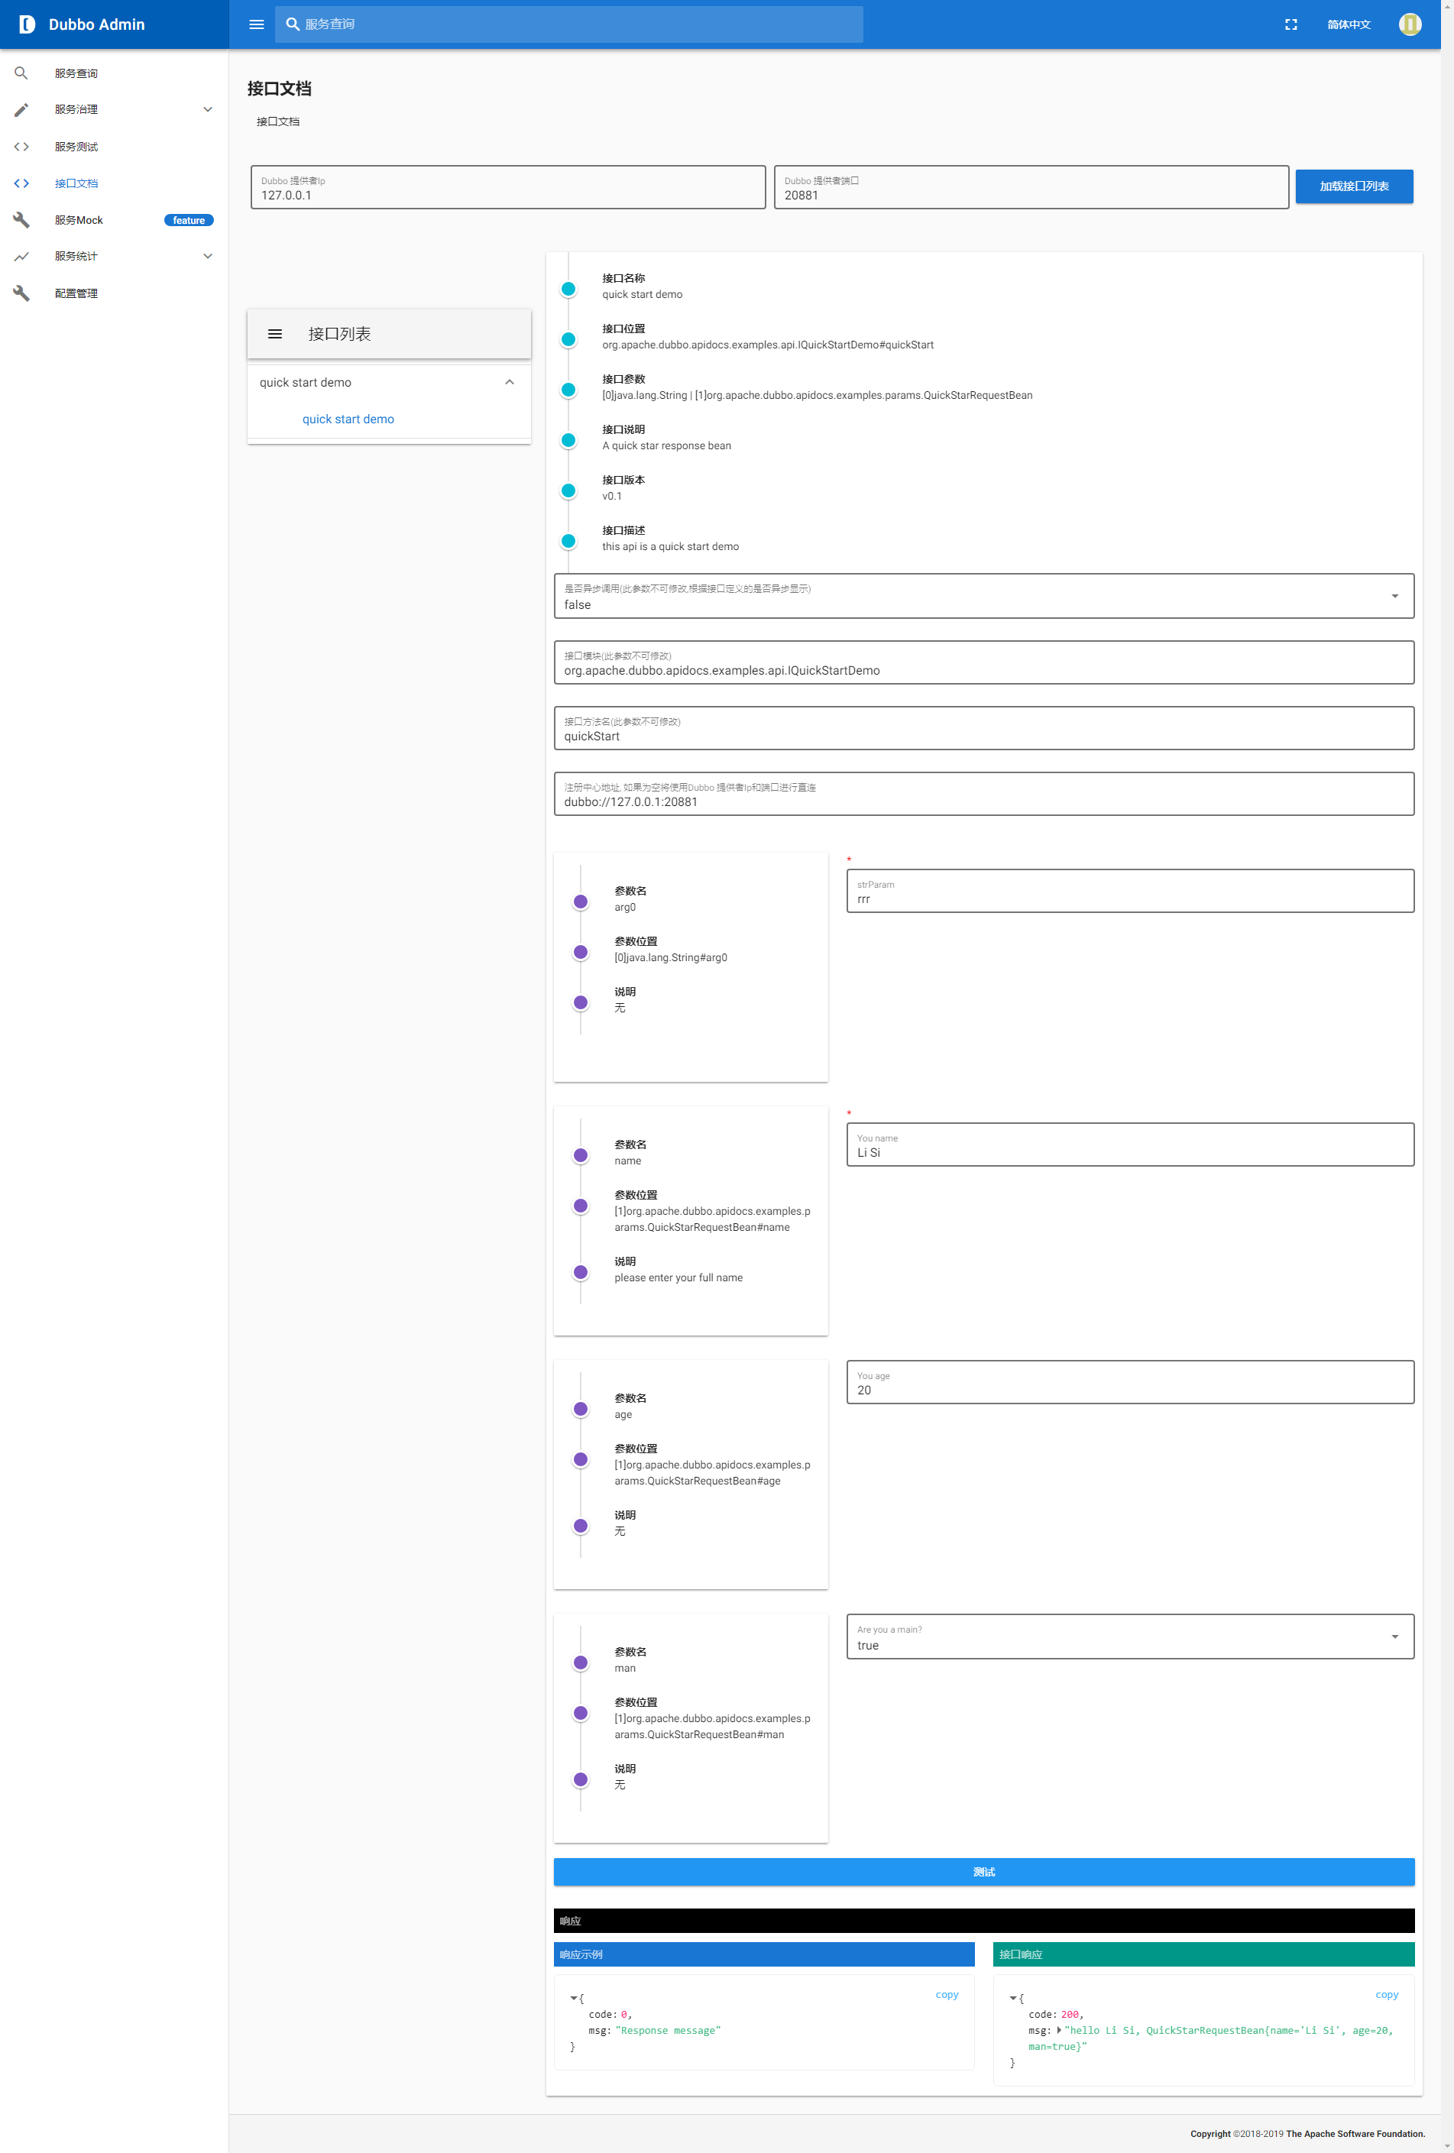Click the hamburger icon beside 接口列表
1454x2153 pixels.
pos(275,334)
